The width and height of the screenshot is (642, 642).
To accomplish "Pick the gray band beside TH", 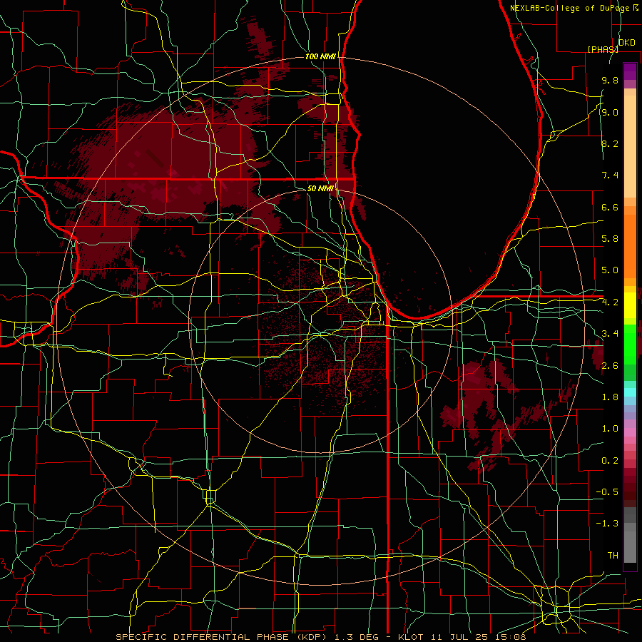I will pos(630,547).
